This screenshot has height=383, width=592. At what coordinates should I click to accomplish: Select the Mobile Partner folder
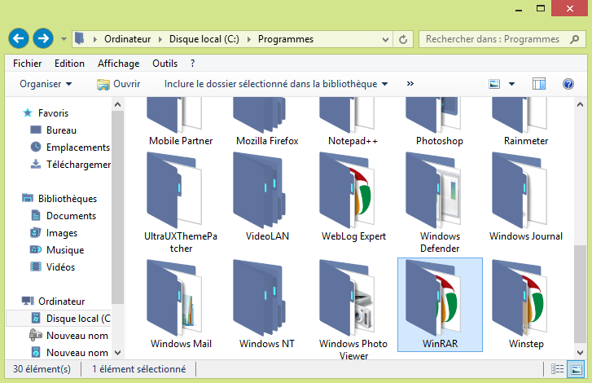pyautogui.click(x=181, y=122)
